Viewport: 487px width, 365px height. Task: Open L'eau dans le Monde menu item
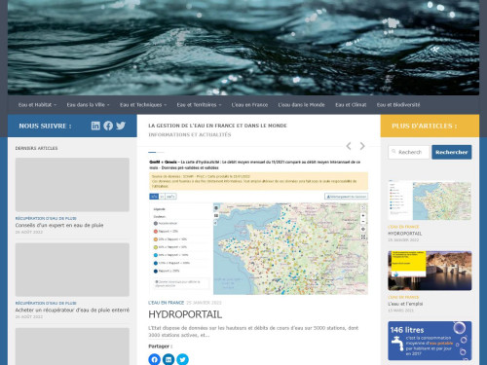tap(301, 105)
